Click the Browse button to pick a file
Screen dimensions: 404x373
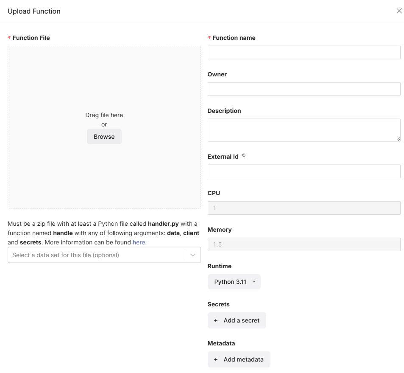104,137
